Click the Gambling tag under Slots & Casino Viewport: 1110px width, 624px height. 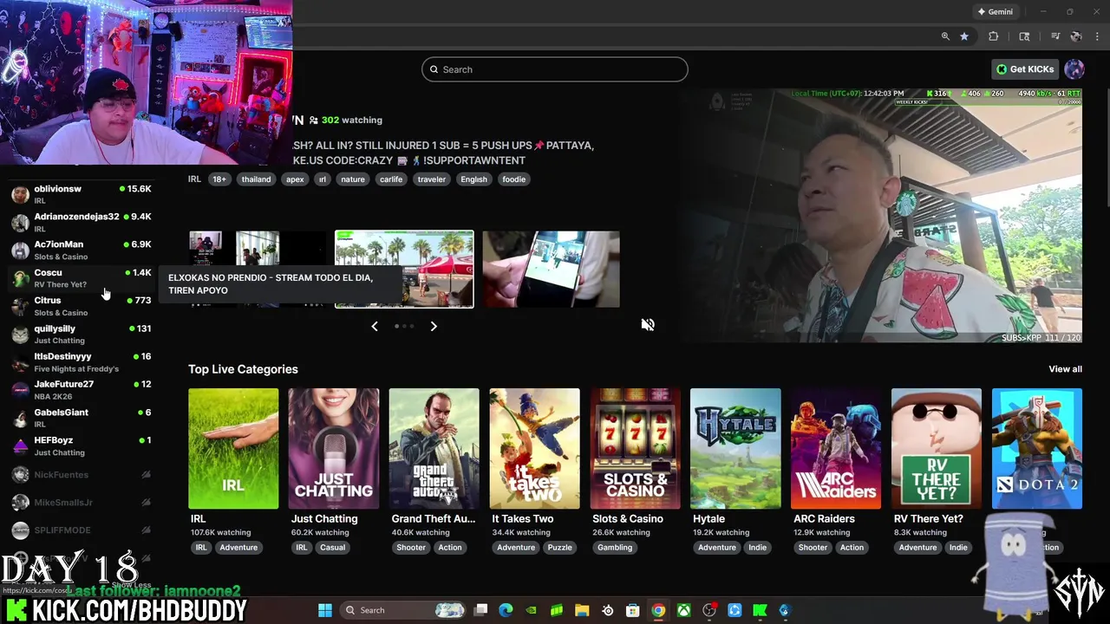click(615, 548)
